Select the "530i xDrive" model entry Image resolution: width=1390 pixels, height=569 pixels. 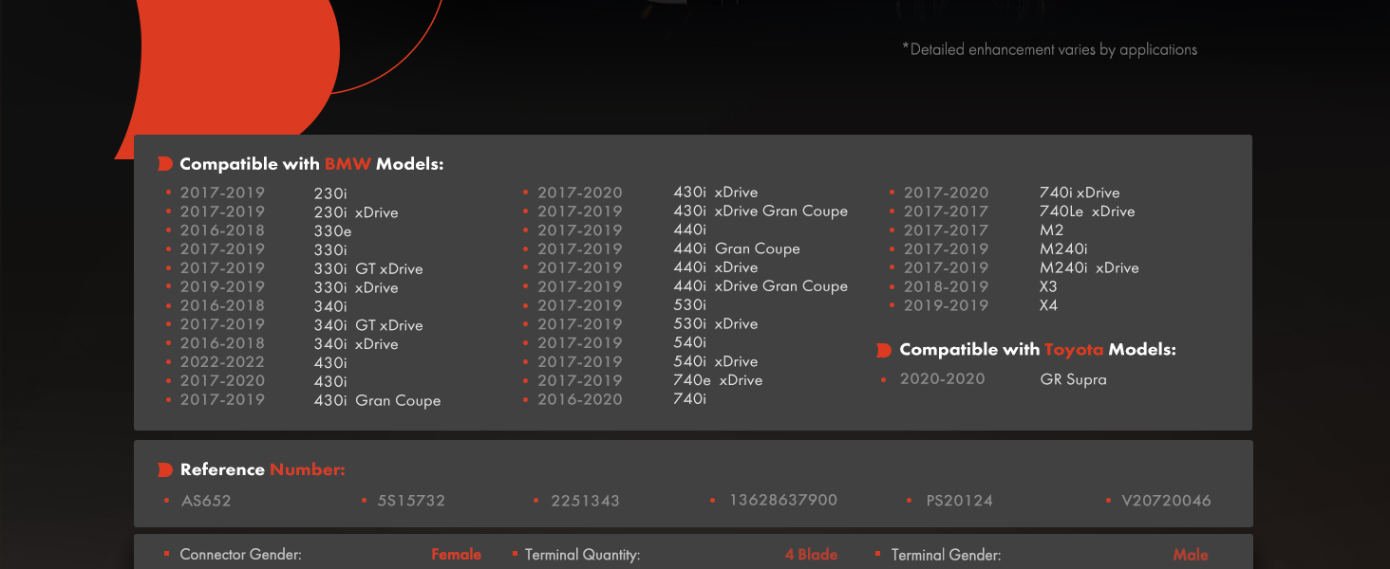tap(716, 324)
